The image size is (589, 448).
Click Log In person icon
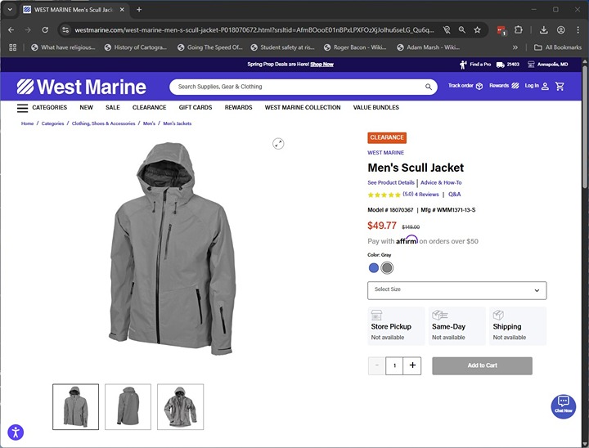[545, 87]
